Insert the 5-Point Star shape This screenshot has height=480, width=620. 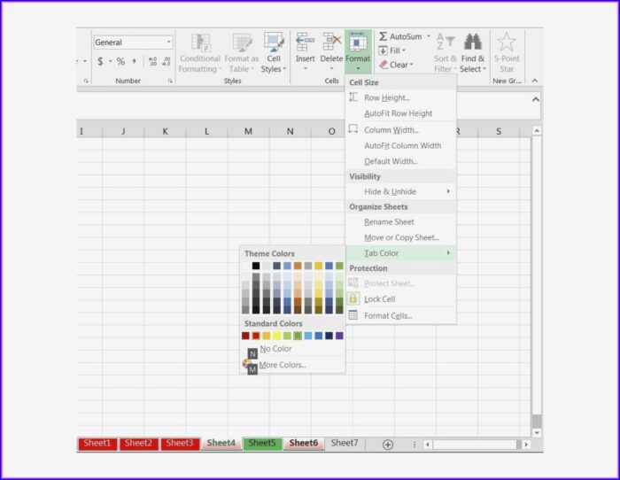tap(507, 53)
